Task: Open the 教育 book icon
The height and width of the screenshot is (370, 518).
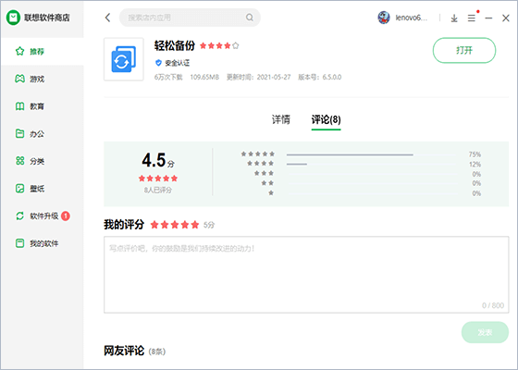Action: click(19, 106)
